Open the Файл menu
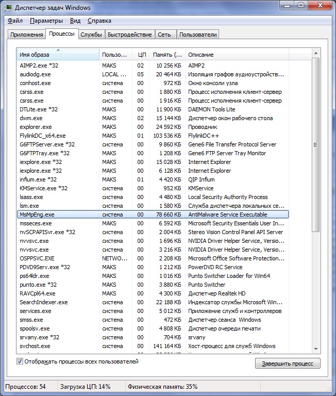The height and width of the screenshot is (396, 336). pyautogui.click(x=15, y=21)
